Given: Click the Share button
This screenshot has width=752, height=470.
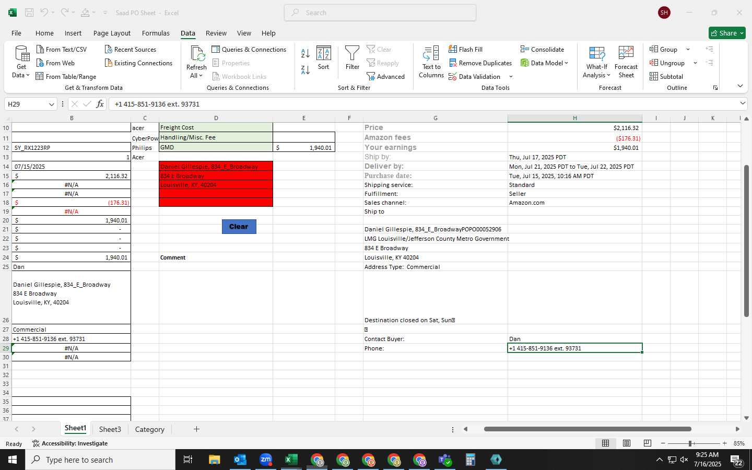Looking at the screenshot, I should [727, 33].
